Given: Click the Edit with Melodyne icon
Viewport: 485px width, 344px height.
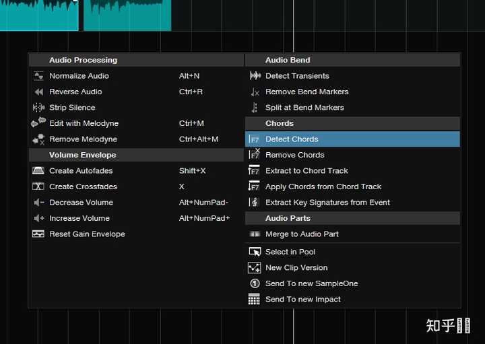Looking at the screenshot, I should point(38,123).
